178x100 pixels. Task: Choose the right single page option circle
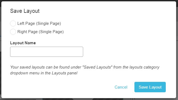(13, 32)
